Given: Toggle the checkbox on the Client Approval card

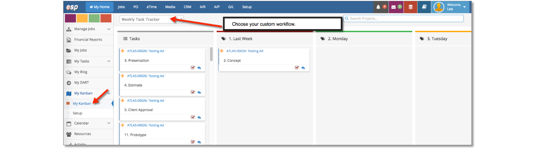Looking at the screenshot, I should (x=193, y=117).
